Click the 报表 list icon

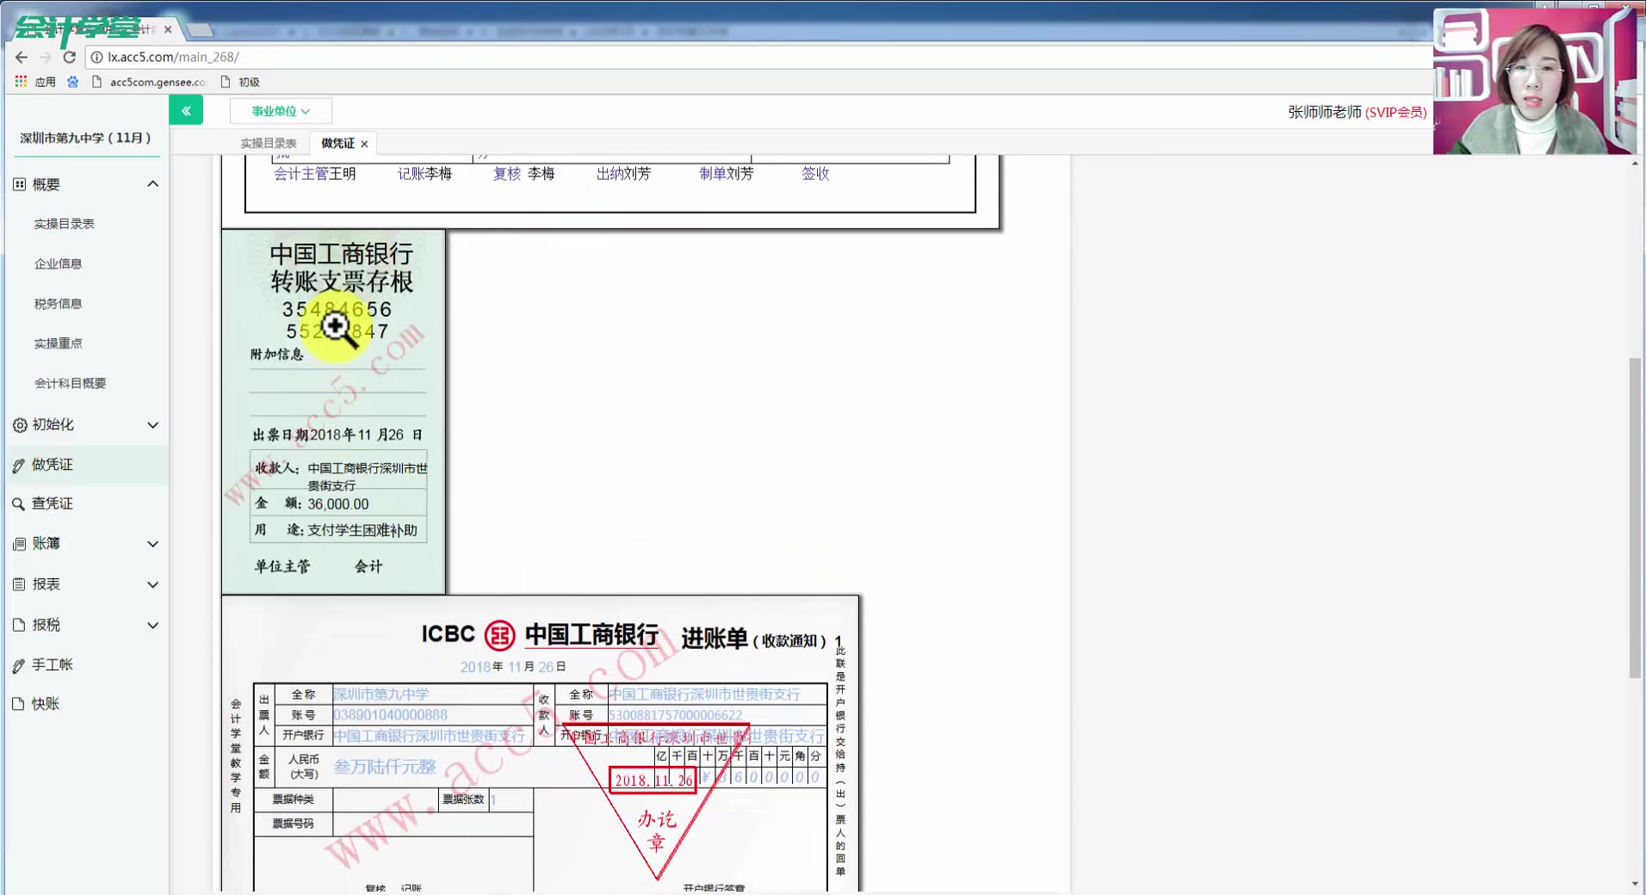pyautogui.click(x=19, y=584)
